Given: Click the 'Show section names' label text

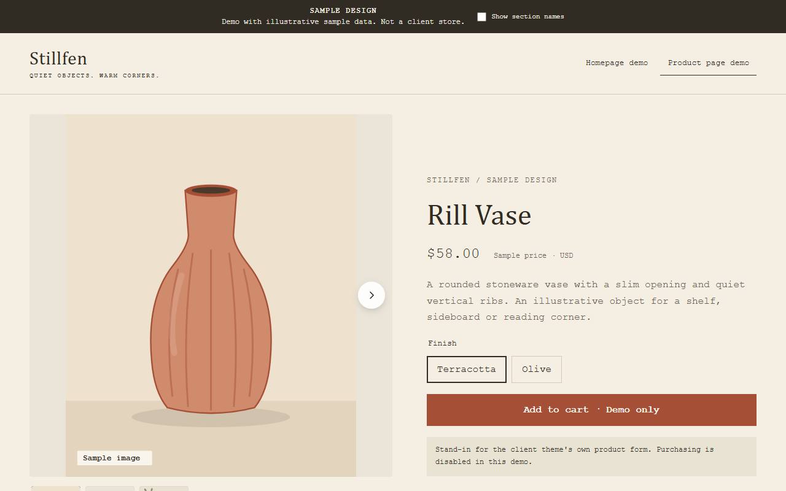Looking at the screenshot, I should click(527, 17).
